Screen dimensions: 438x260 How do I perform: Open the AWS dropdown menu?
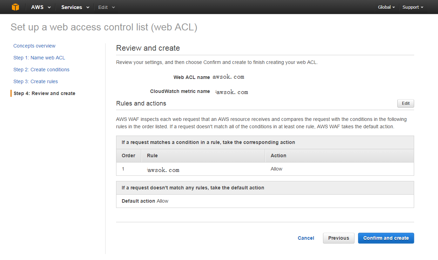point(41,7)
